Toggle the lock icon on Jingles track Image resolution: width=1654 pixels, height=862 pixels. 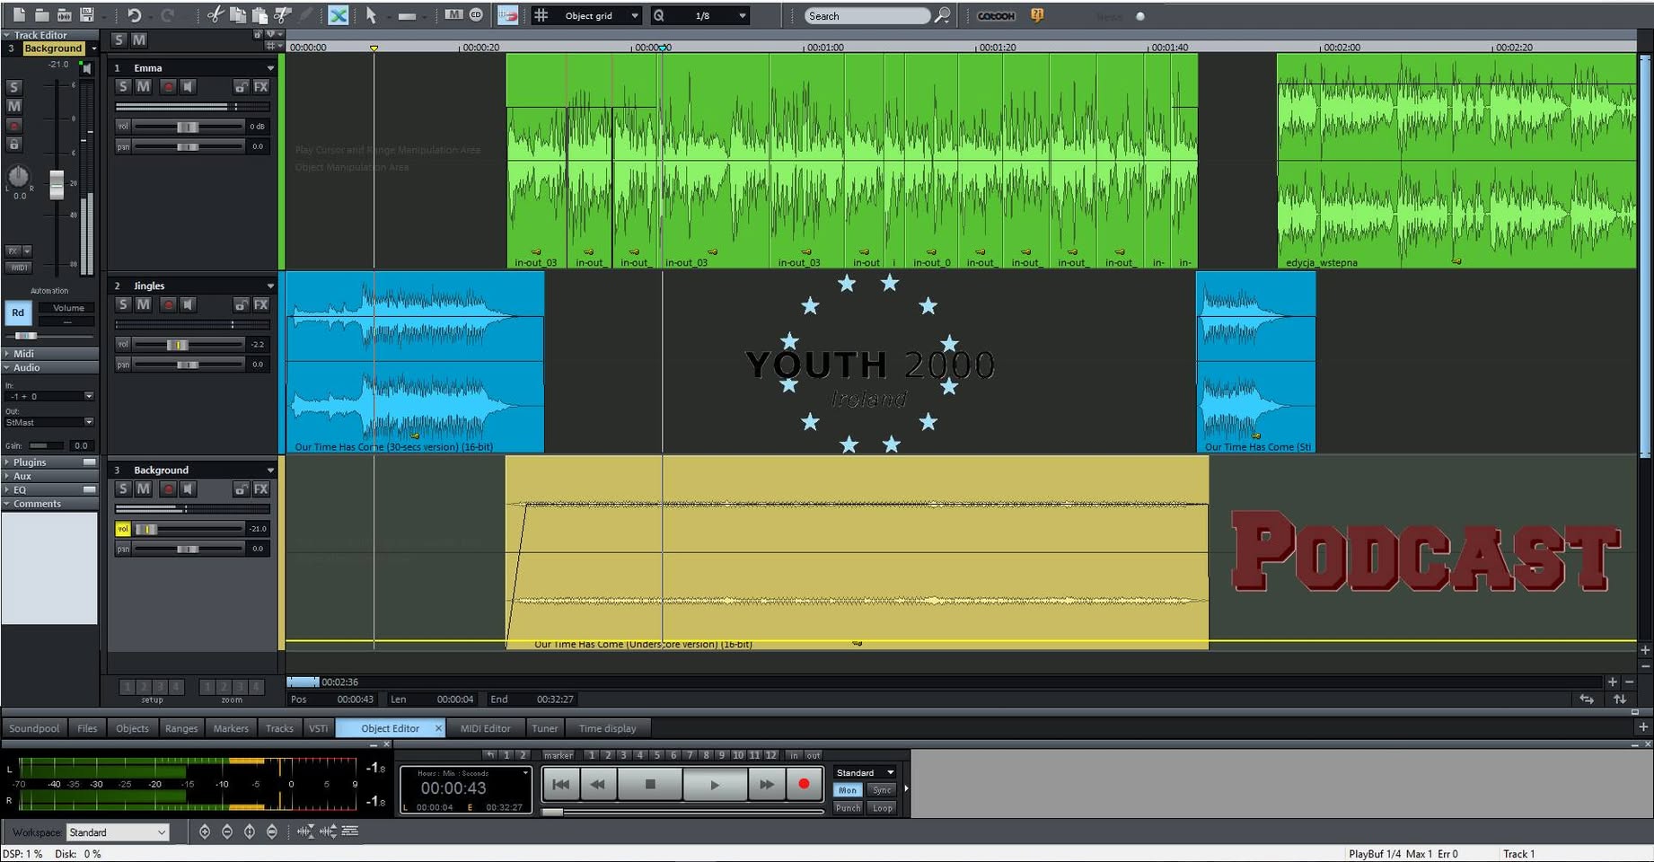point(241,304)
